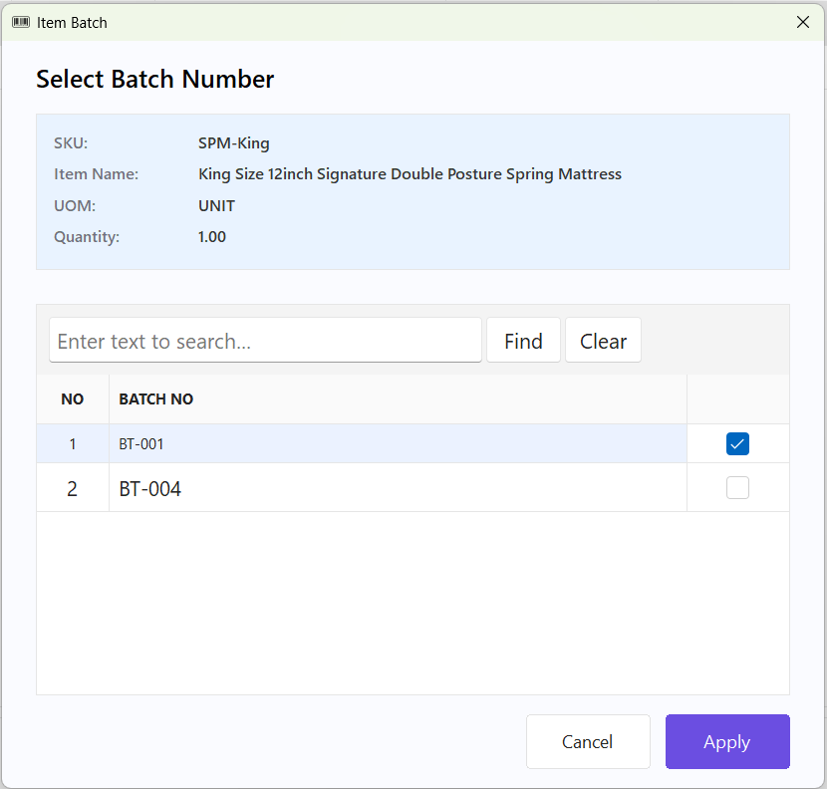Screen dimensions: 827x789
Task: Click the BATCH NO column header
Action: 398,399
